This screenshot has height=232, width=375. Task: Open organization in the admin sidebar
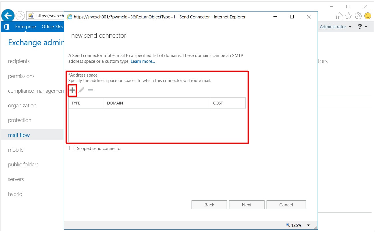coord(22,106)
